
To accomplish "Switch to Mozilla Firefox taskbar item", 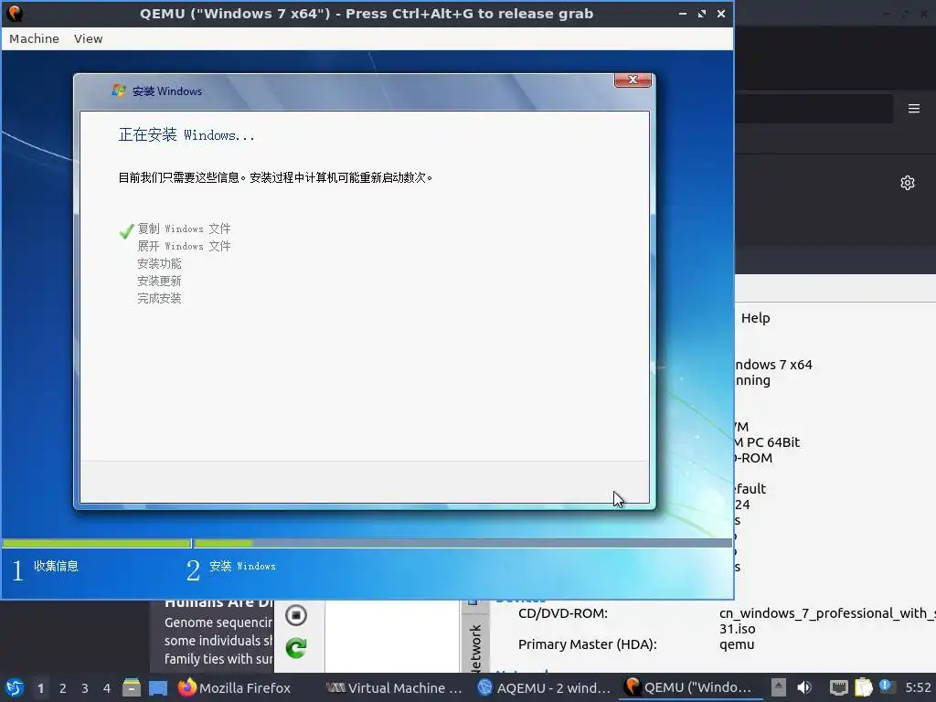I will click(235, 688).
